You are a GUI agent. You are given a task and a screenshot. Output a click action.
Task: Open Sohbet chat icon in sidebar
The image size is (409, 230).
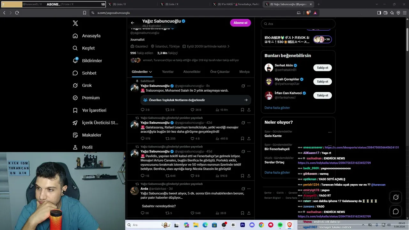click(75, 73)
